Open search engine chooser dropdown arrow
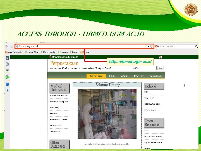The width and height of the screenshot is (201, 151). click(159, 46)
